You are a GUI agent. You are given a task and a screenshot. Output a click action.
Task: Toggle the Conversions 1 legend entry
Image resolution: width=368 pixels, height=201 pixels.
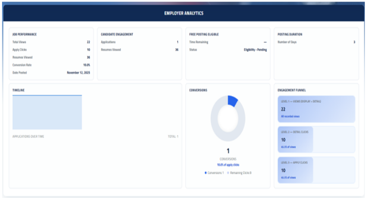click(214, 173)
